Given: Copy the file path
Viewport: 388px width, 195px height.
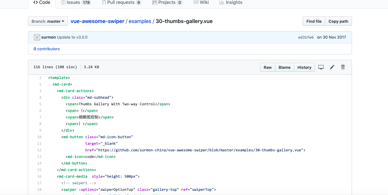Looking at the screenshot, I should coord(338,21).
